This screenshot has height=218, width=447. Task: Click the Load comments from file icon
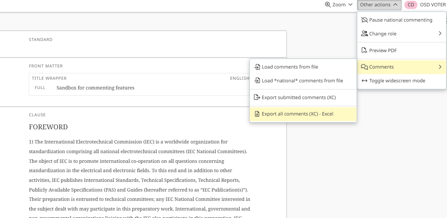[257, 67]
